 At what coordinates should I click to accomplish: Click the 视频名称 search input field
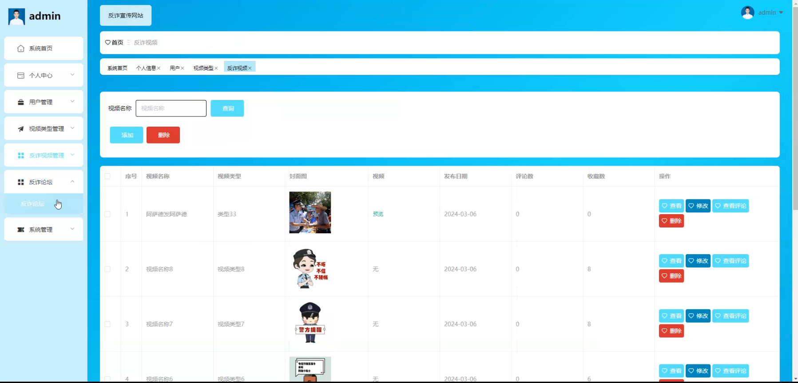tap(171, 108)
